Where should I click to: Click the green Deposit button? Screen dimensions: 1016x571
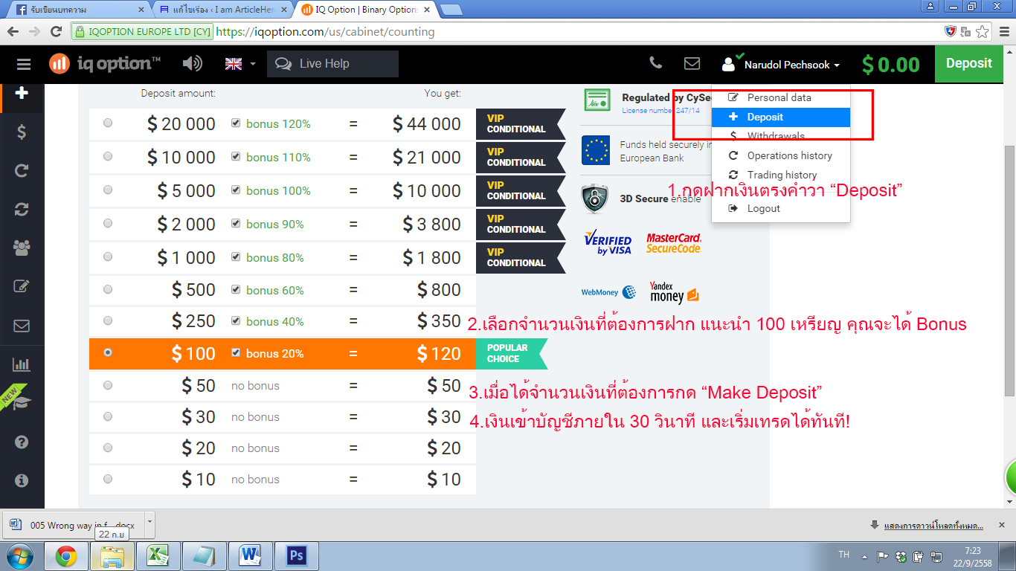click(x=969, y=64)
